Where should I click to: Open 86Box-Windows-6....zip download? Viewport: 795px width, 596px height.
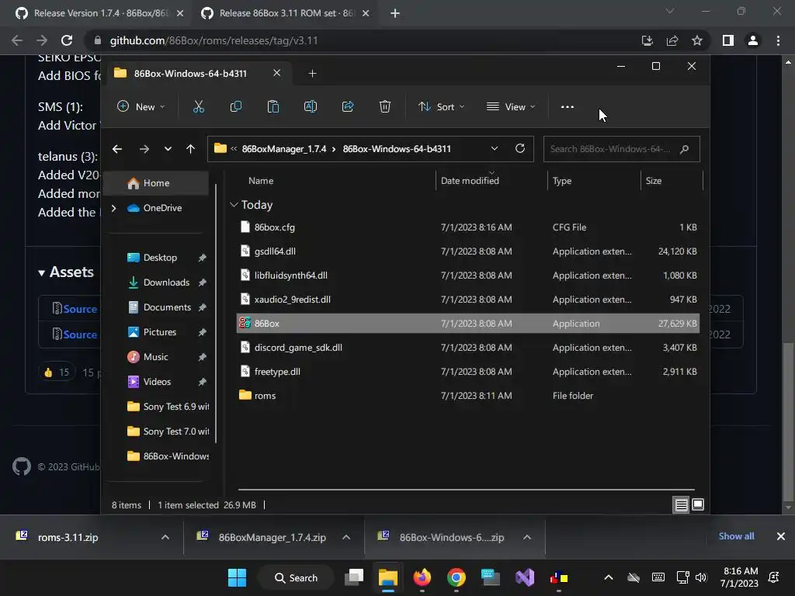click(x=451, y=537)
